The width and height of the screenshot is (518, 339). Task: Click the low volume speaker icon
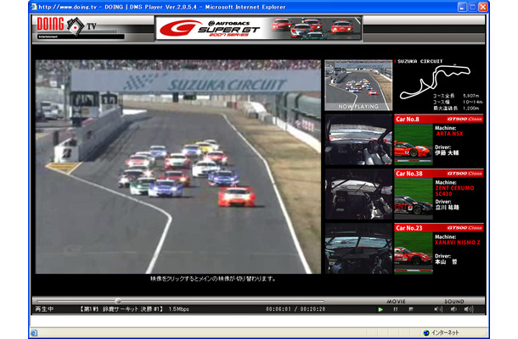click(453, 309)
